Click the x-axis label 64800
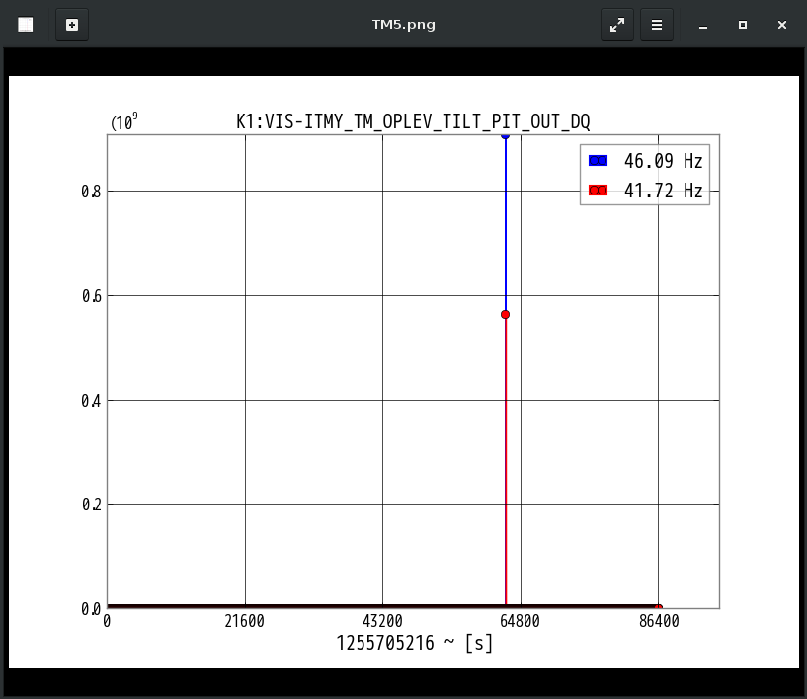Screen dimensions: 807x699 [x=520, y=621]
